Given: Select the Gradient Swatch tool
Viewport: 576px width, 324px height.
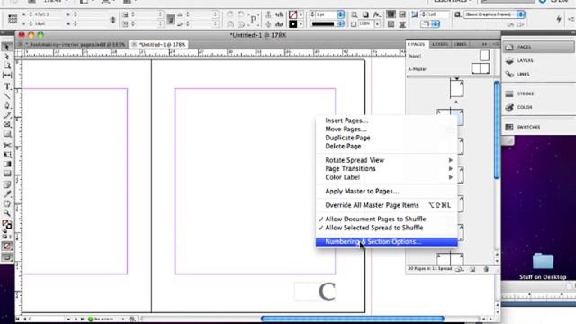Looking at the screenshot, I should point(6,164).
